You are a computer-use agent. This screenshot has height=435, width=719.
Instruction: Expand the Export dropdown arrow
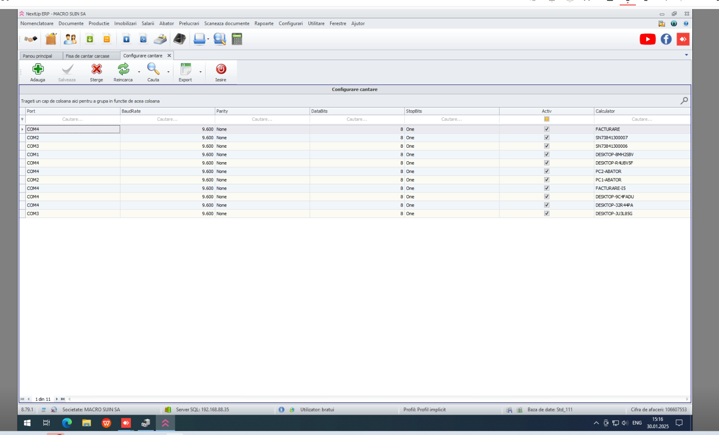pyautogui.click(x=201, y=72)
